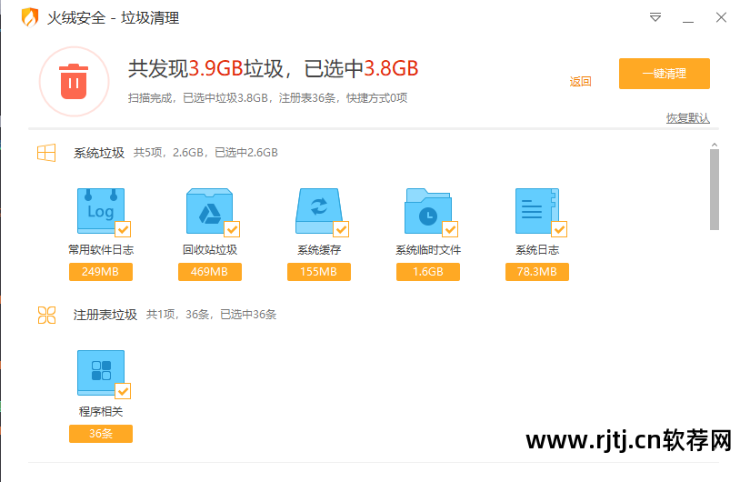
Task: Click the 一键清理 button
Action: [x=664, y=74]
